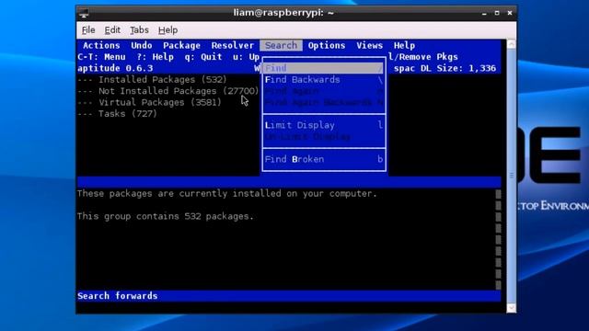Click scrollbar down arrow of terminal

click(x=512, y=308)
